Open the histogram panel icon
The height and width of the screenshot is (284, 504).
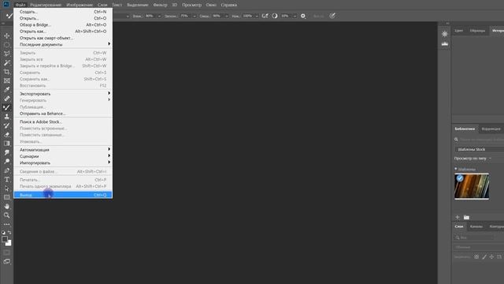(445, 44)
